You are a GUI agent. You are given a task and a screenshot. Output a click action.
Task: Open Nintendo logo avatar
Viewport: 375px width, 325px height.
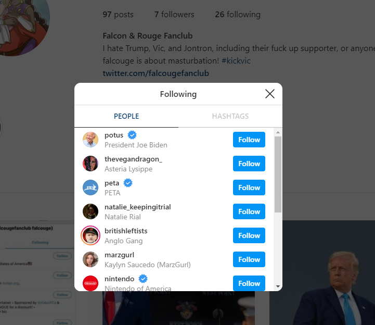point(90,283)
